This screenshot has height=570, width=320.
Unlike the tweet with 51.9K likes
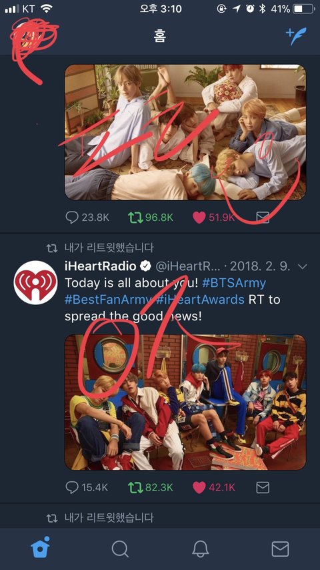tap(199, 218)
